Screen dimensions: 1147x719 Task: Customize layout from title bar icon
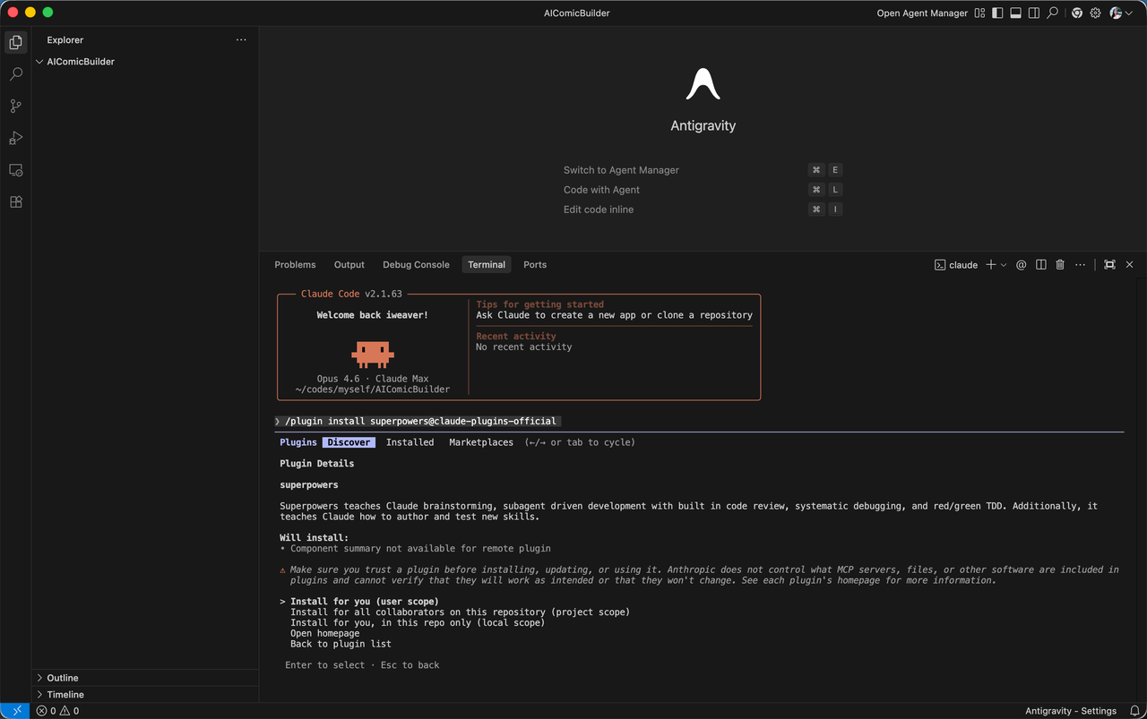point(980,13)
